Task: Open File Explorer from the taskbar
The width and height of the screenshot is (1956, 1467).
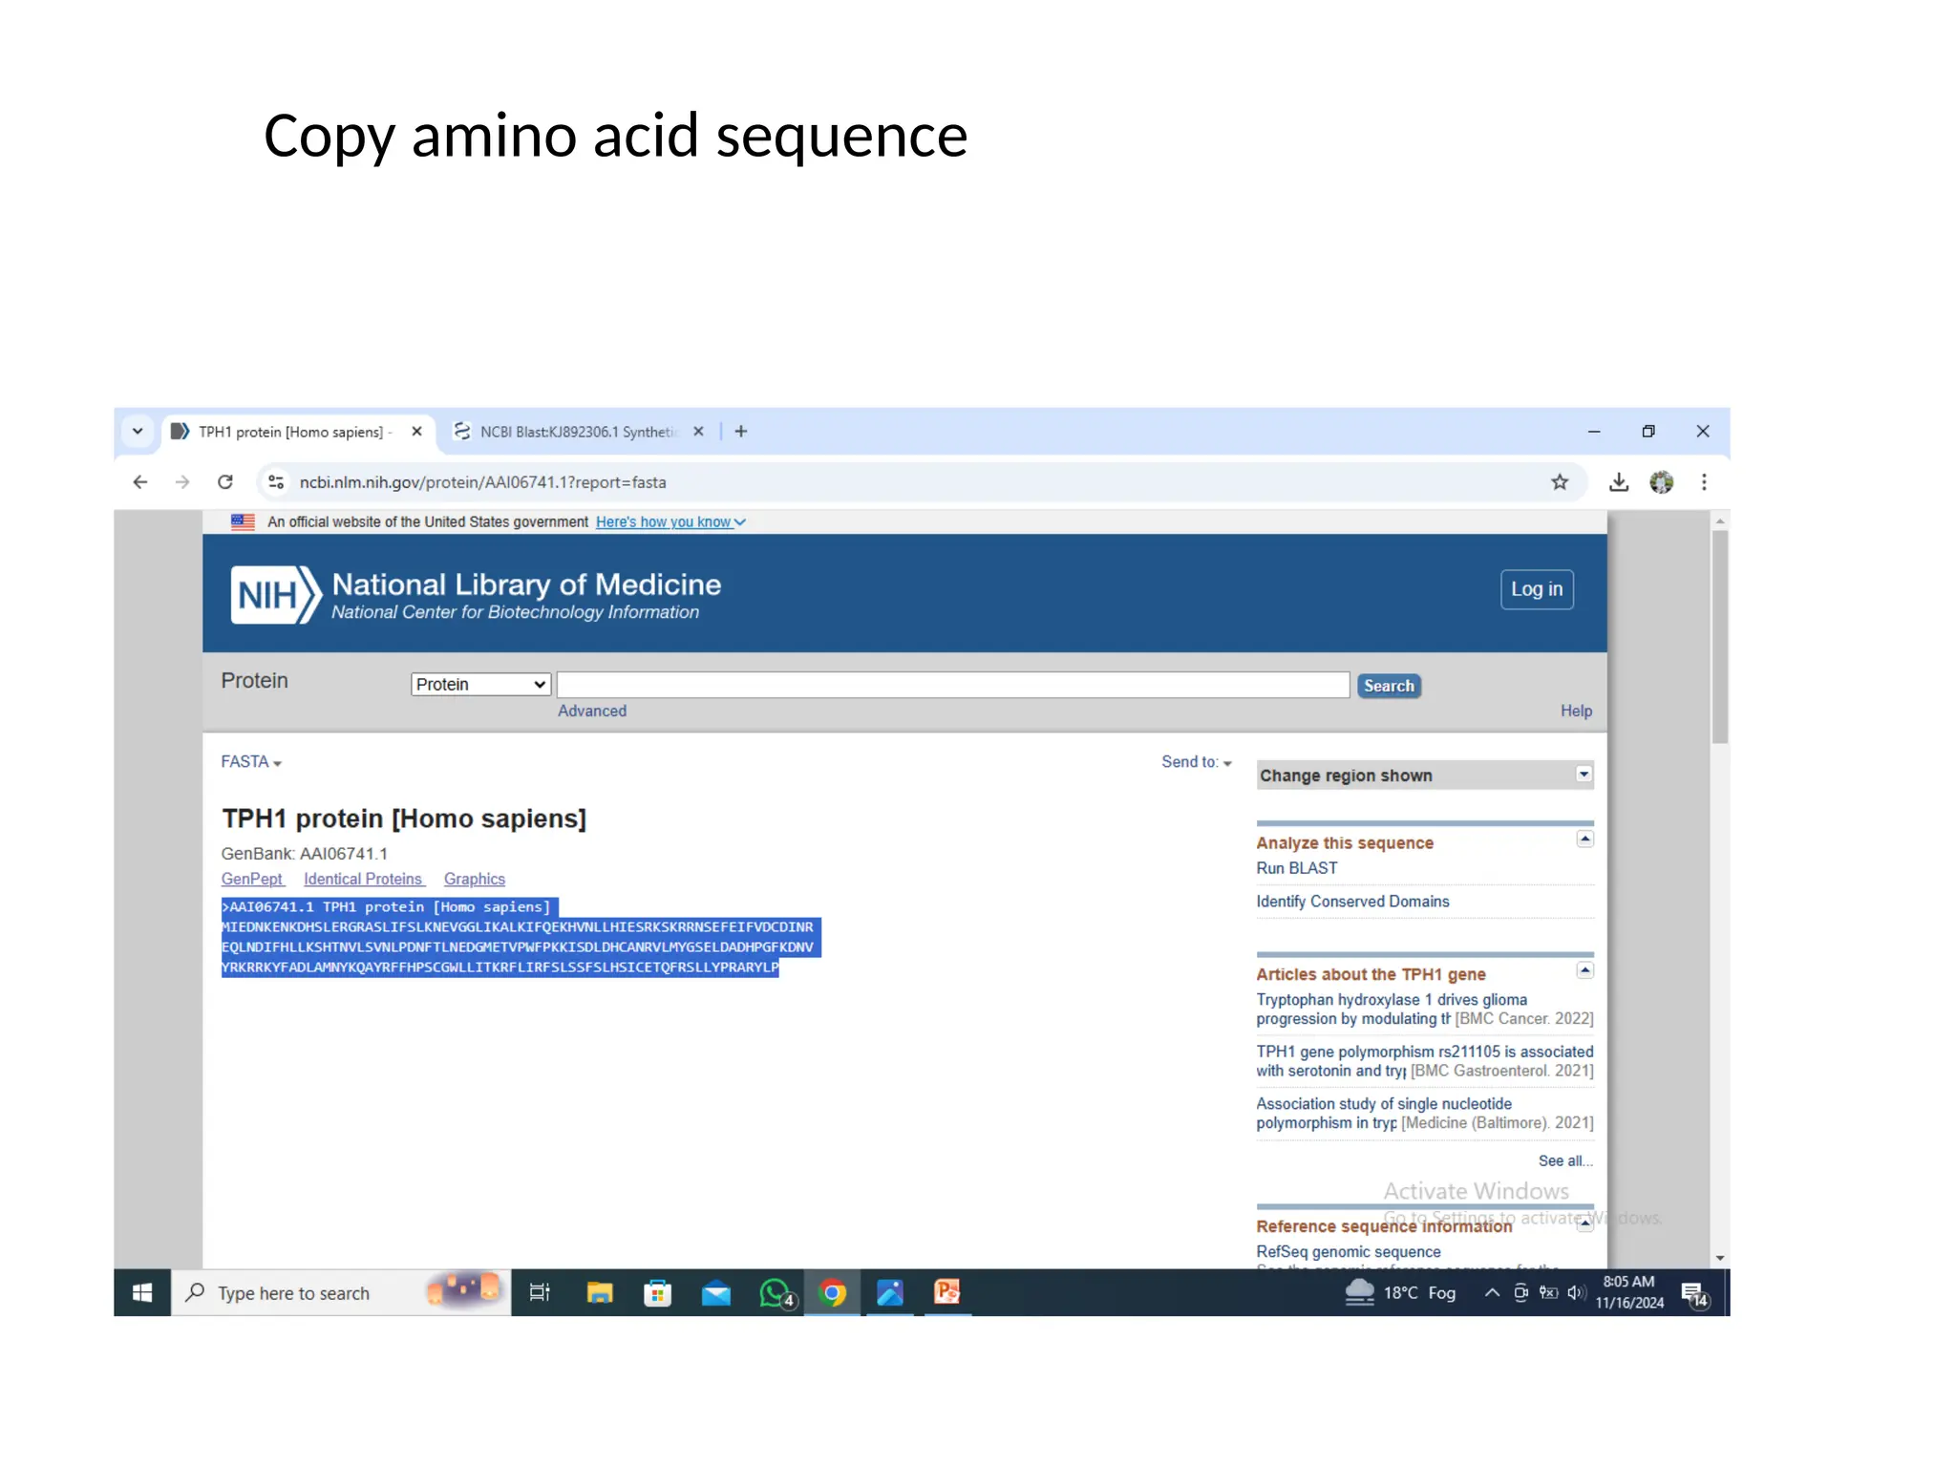Action: 600,1293
